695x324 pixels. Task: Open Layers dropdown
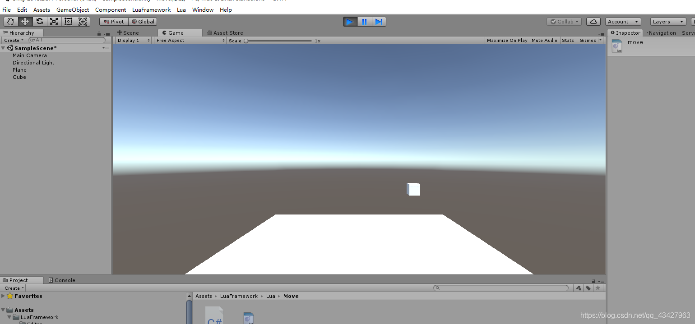(x=668, y=22)
